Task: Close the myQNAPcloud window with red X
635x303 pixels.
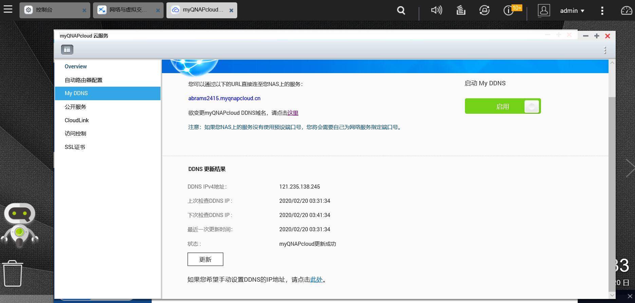Action: click(x=608, y=36)
